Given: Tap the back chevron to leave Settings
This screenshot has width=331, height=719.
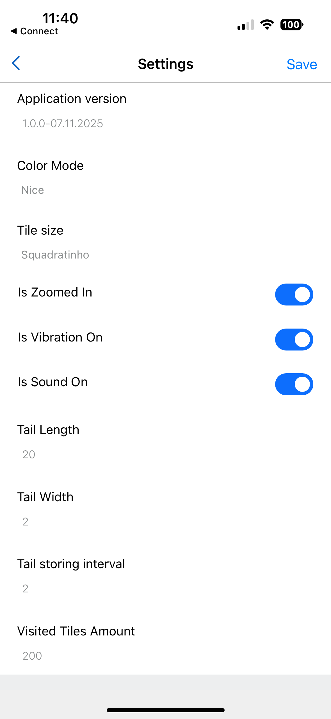Looking at the screenshot, I should point(16,63).
